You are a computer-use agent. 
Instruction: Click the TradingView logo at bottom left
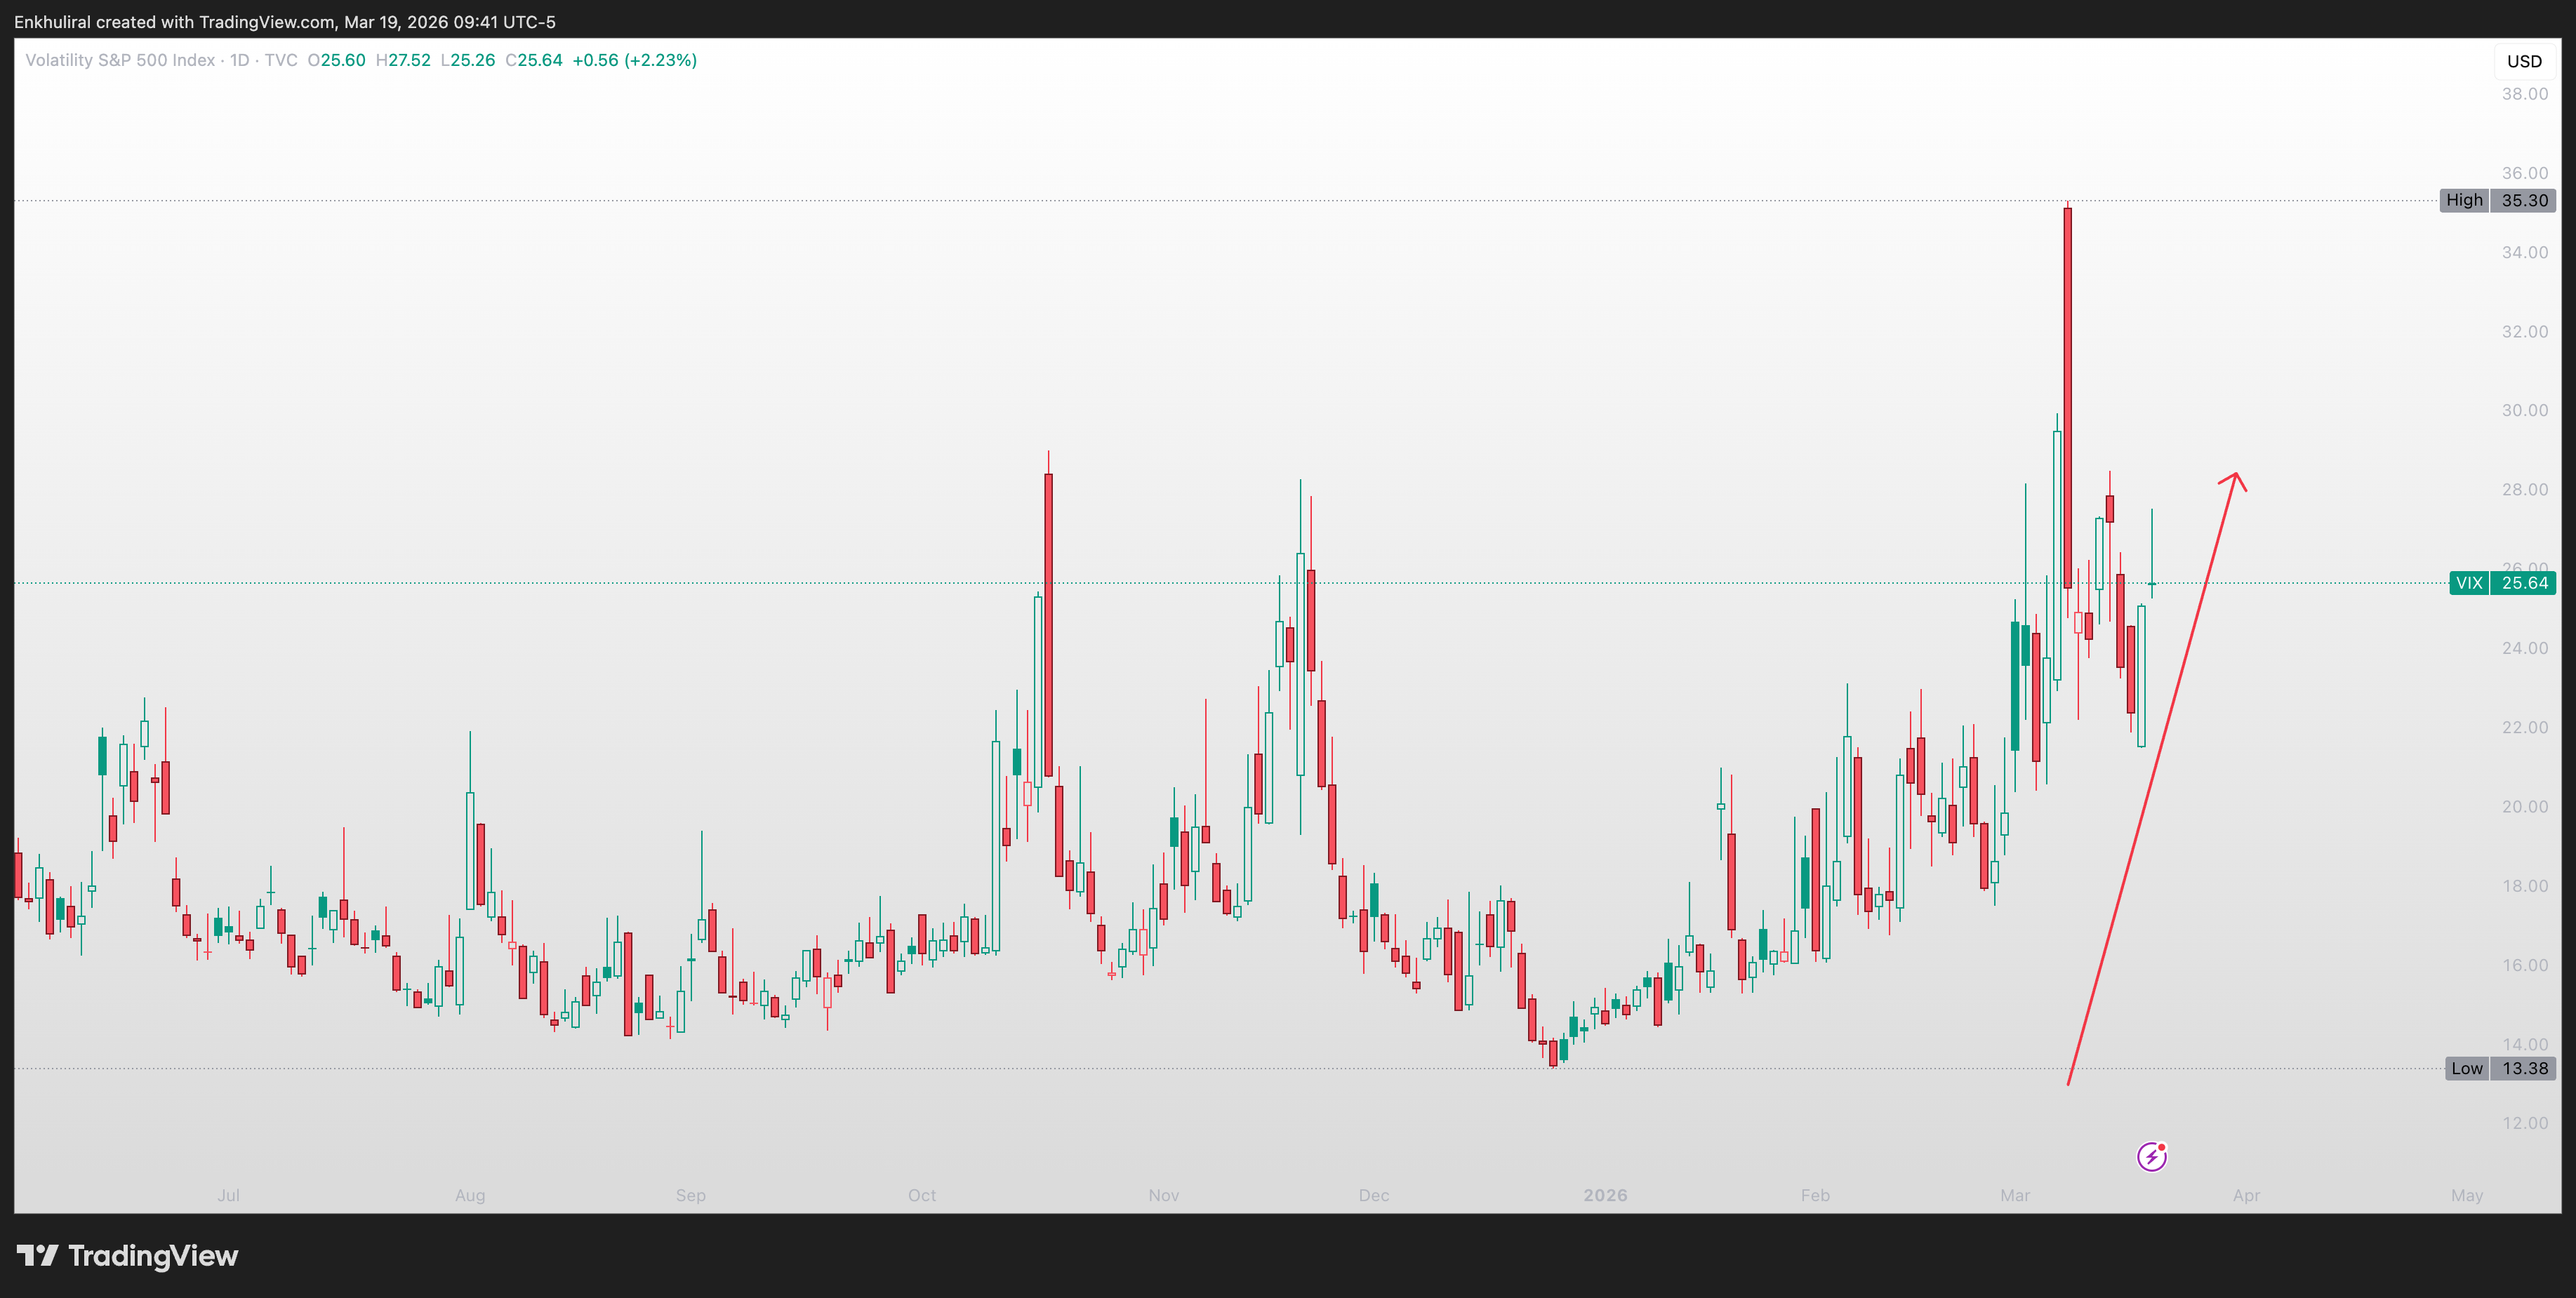[127, 1255]
